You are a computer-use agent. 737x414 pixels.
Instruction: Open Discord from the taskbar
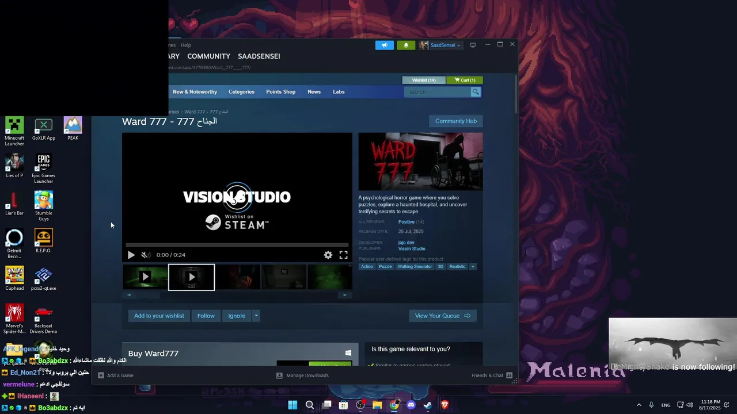(x=411, y=405)
